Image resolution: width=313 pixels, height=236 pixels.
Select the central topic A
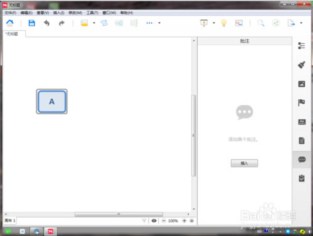[x=51, y=102]
